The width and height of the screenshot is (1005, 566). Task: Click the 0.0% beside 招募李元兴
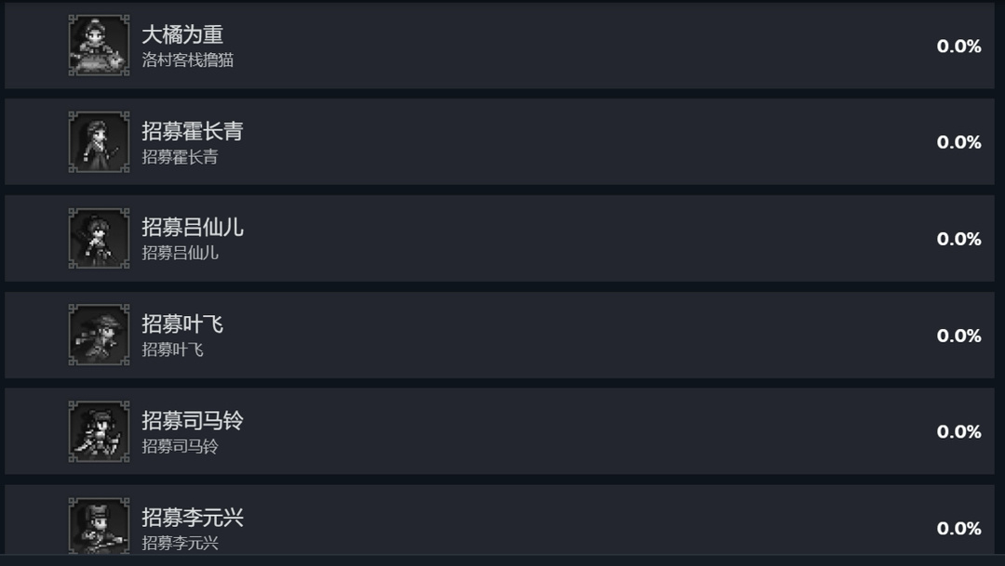pos(959,525)
